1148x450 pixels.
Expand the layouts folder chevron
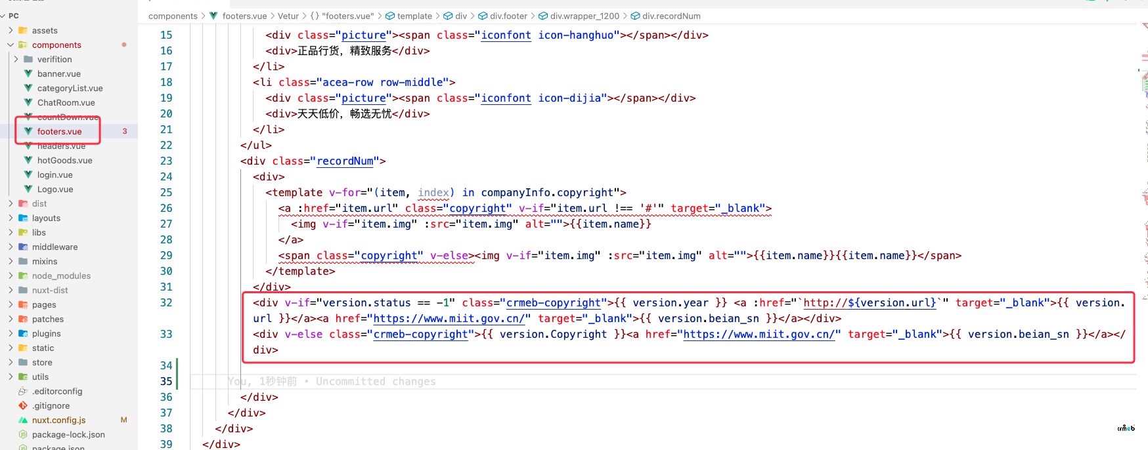pyautogui.click(x=11, y=218)
